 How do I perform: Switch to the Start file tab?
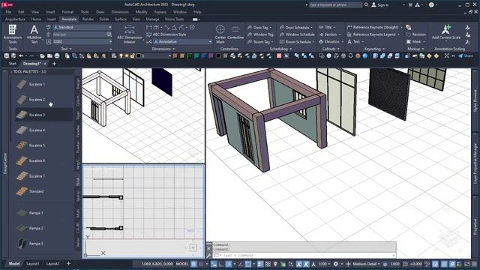[x=12, y=64]
